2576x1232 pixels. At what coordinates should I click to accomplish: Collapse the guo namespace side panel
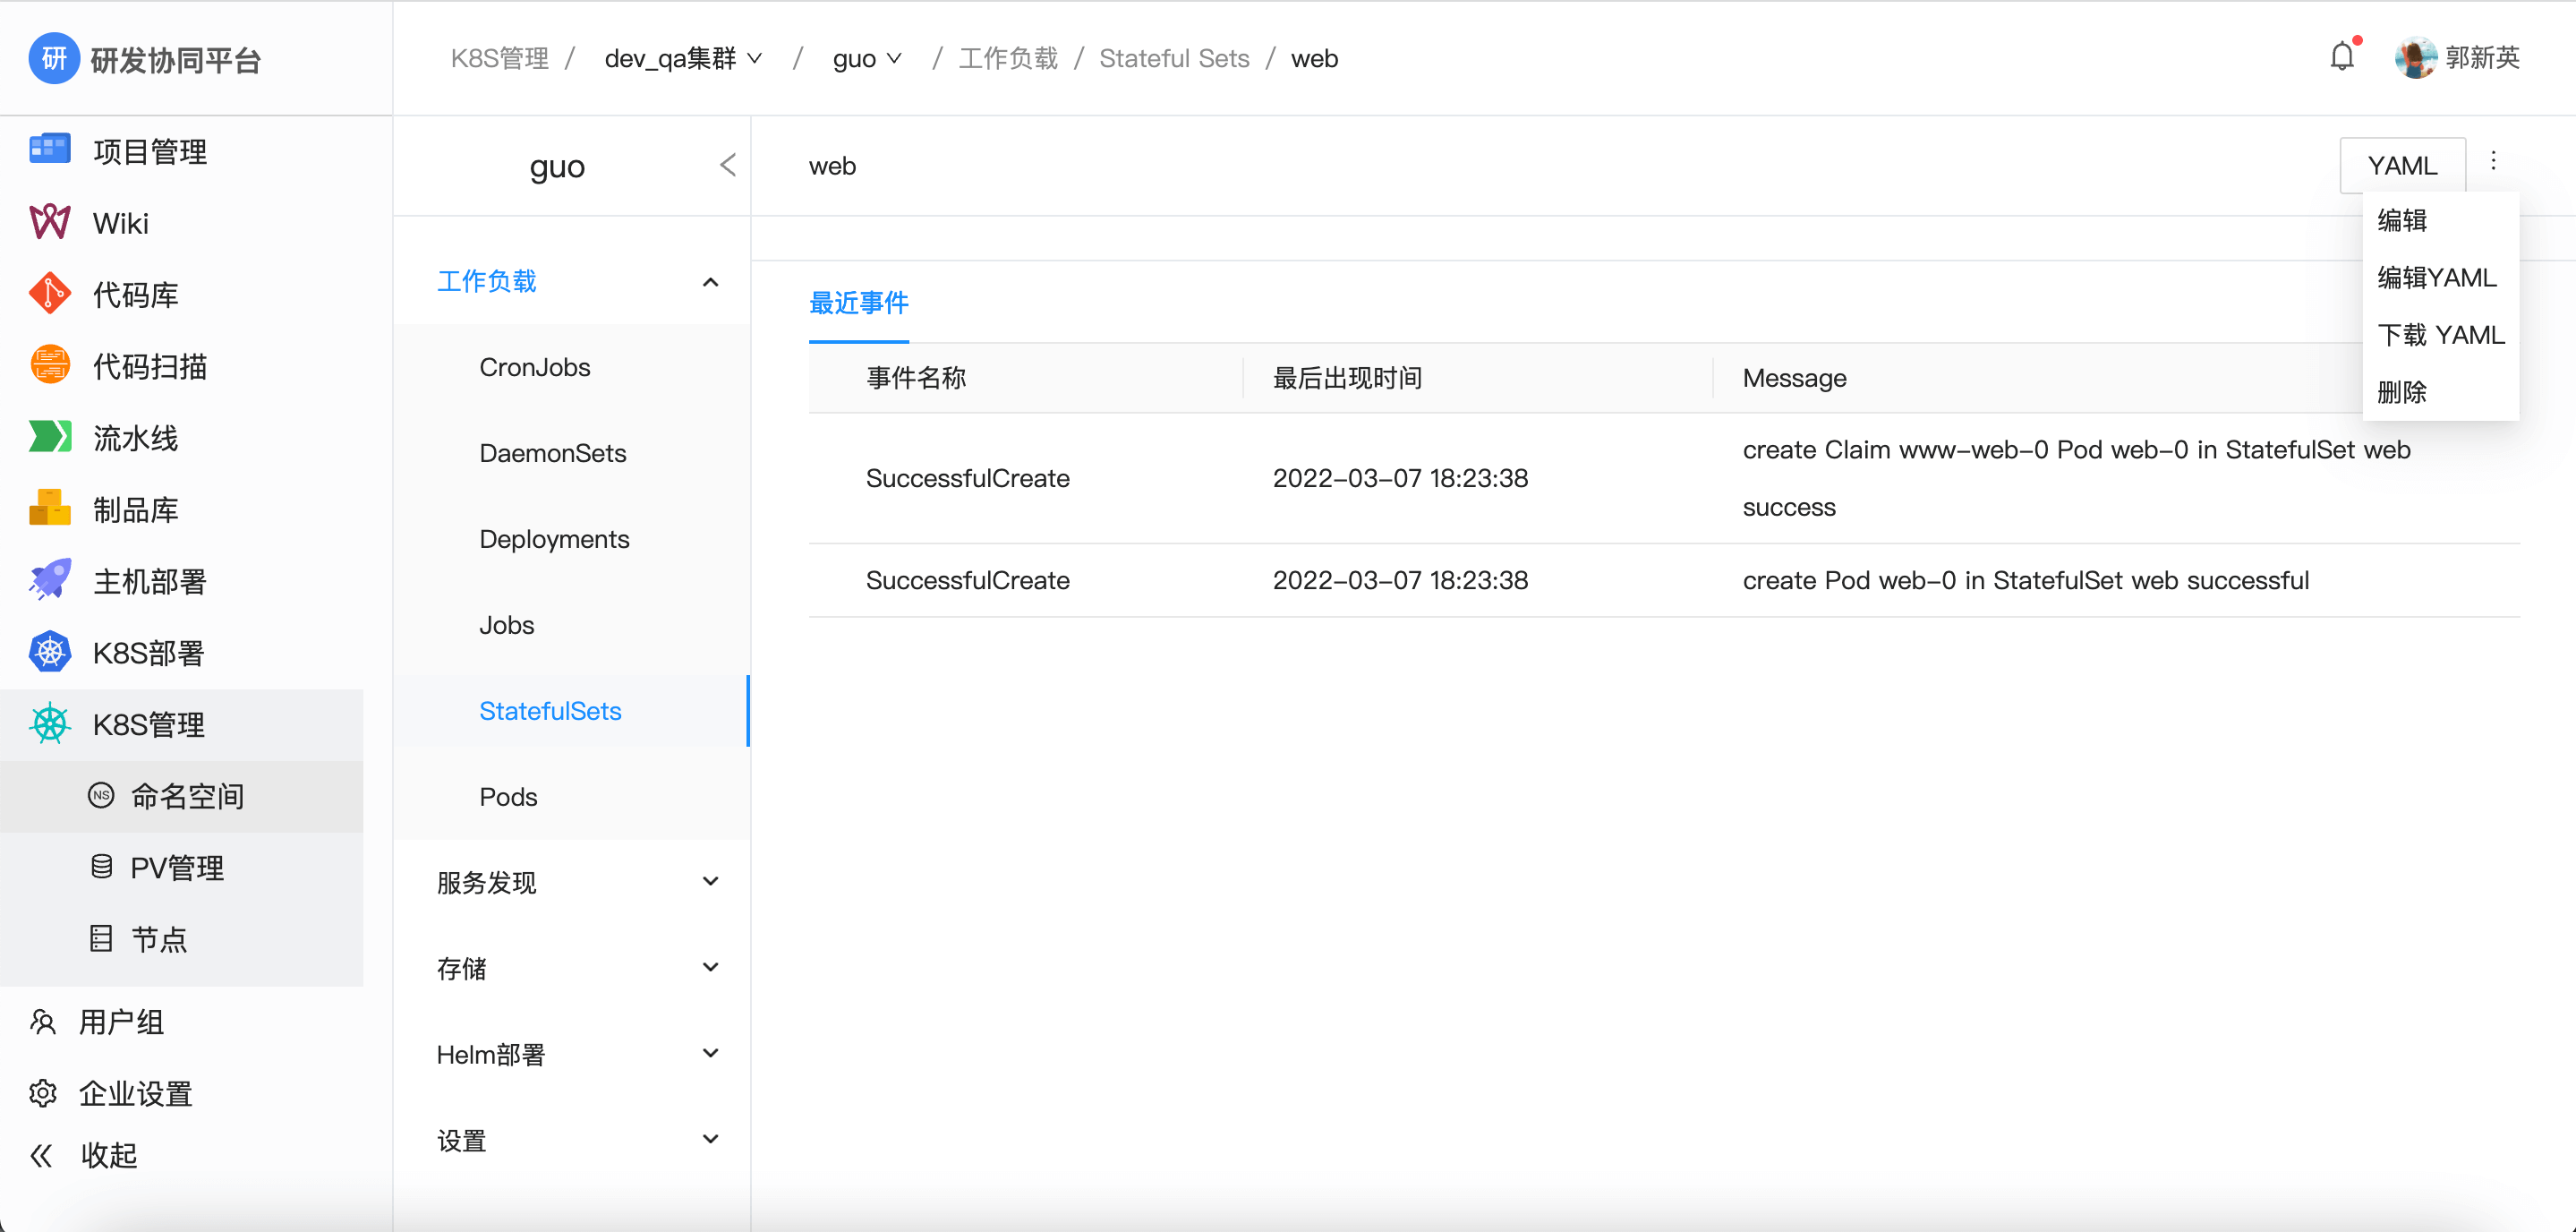(727, 165)
